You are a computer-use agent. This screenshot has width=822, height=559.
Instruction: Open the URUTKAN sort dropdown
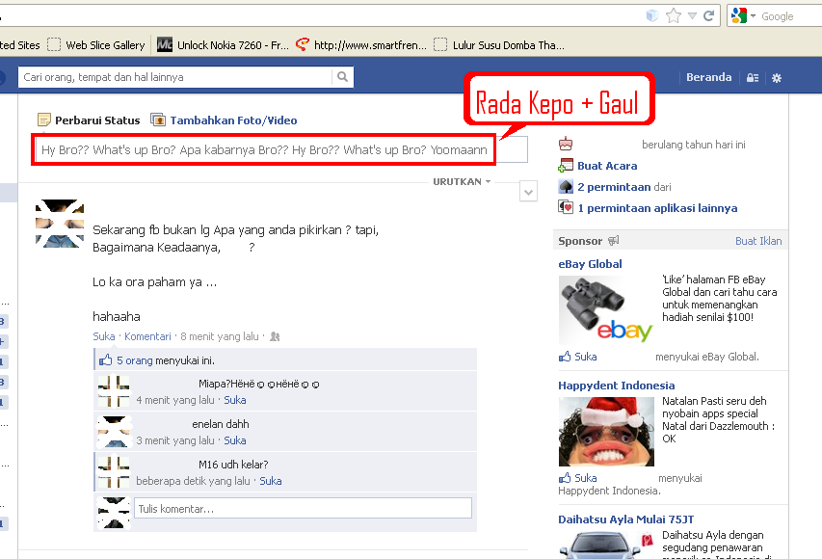click(x=458, y=180)
